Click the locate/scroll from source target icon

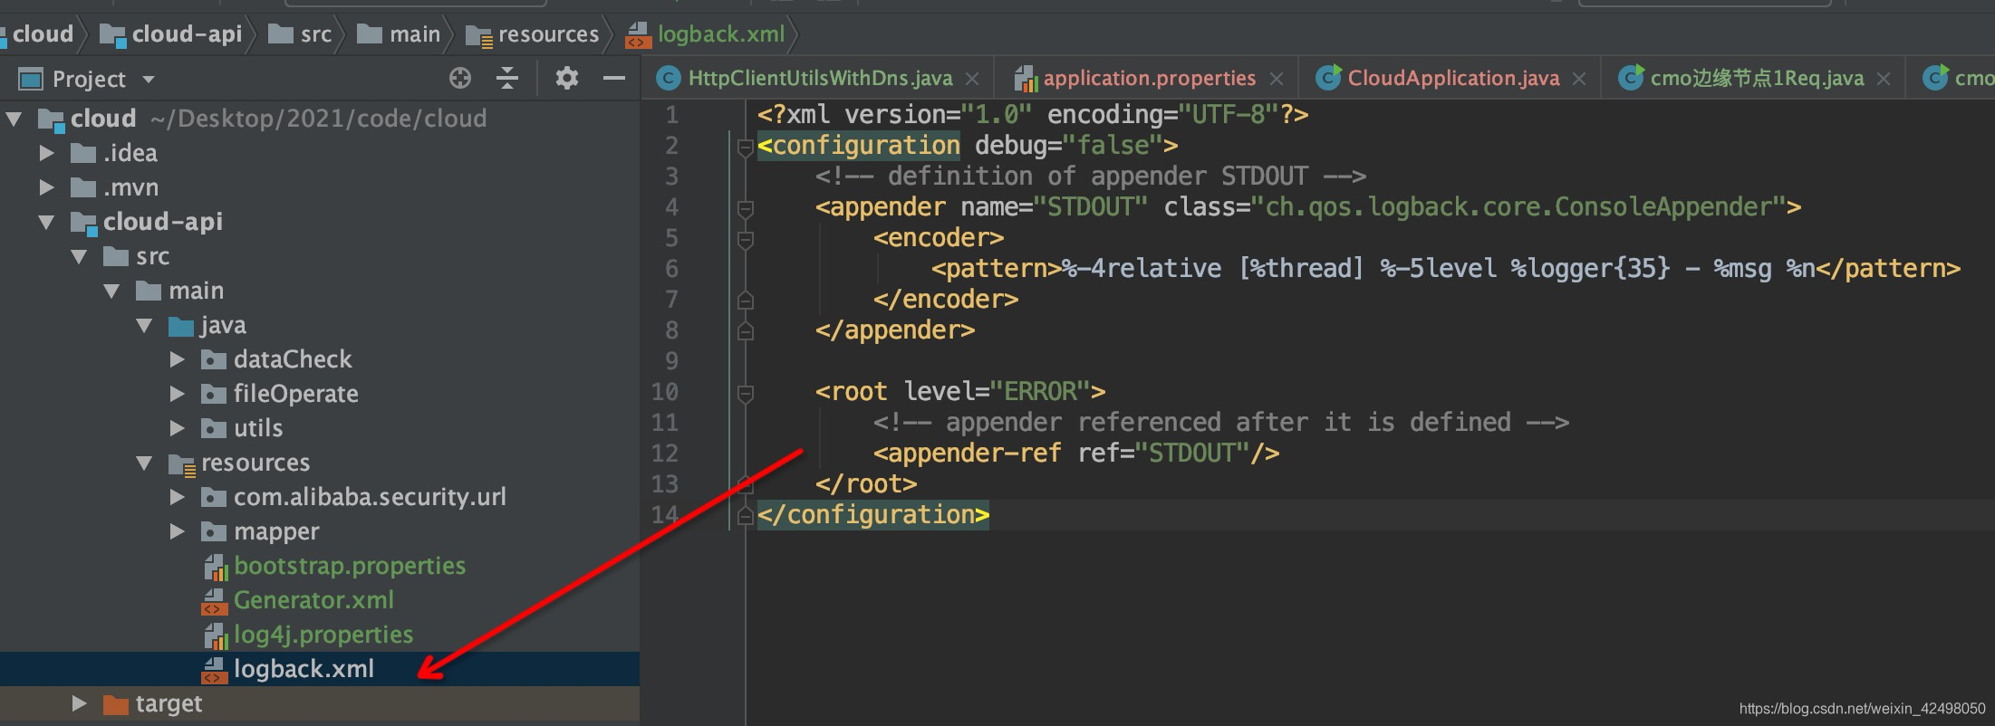[460, 79]
